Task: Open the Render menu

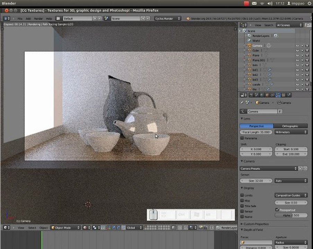Action: coord(38,19)
